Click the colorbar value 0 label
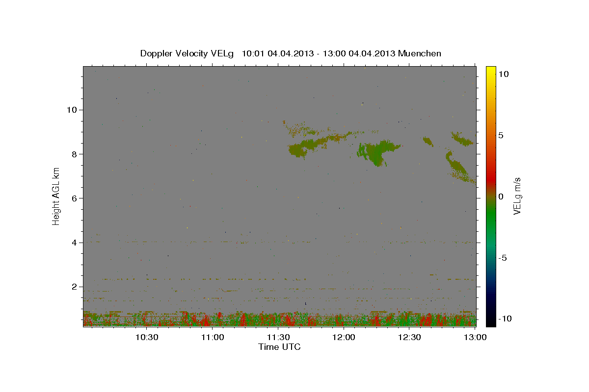This screenshot has width=589, height=392. (501, 196)
